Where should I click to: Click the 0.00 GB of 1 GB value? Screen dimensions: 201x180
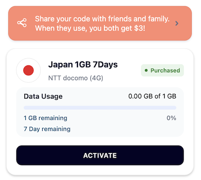coord(152,96)
